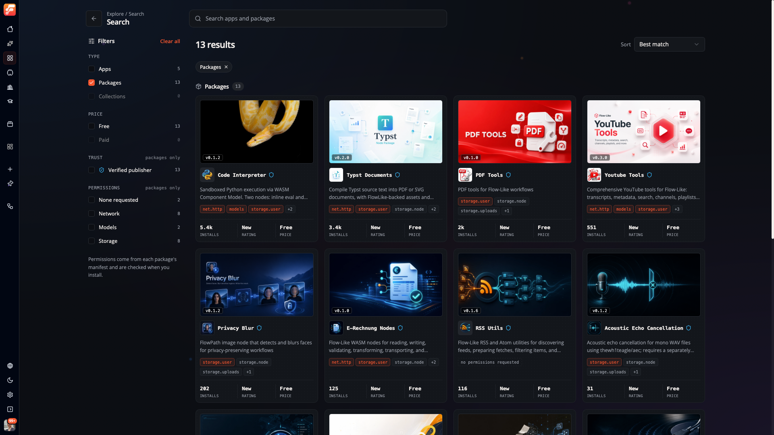Click Clear all filters link
Image resolution: width=774 pixels, height=435 pixels.
coord(170,41)
